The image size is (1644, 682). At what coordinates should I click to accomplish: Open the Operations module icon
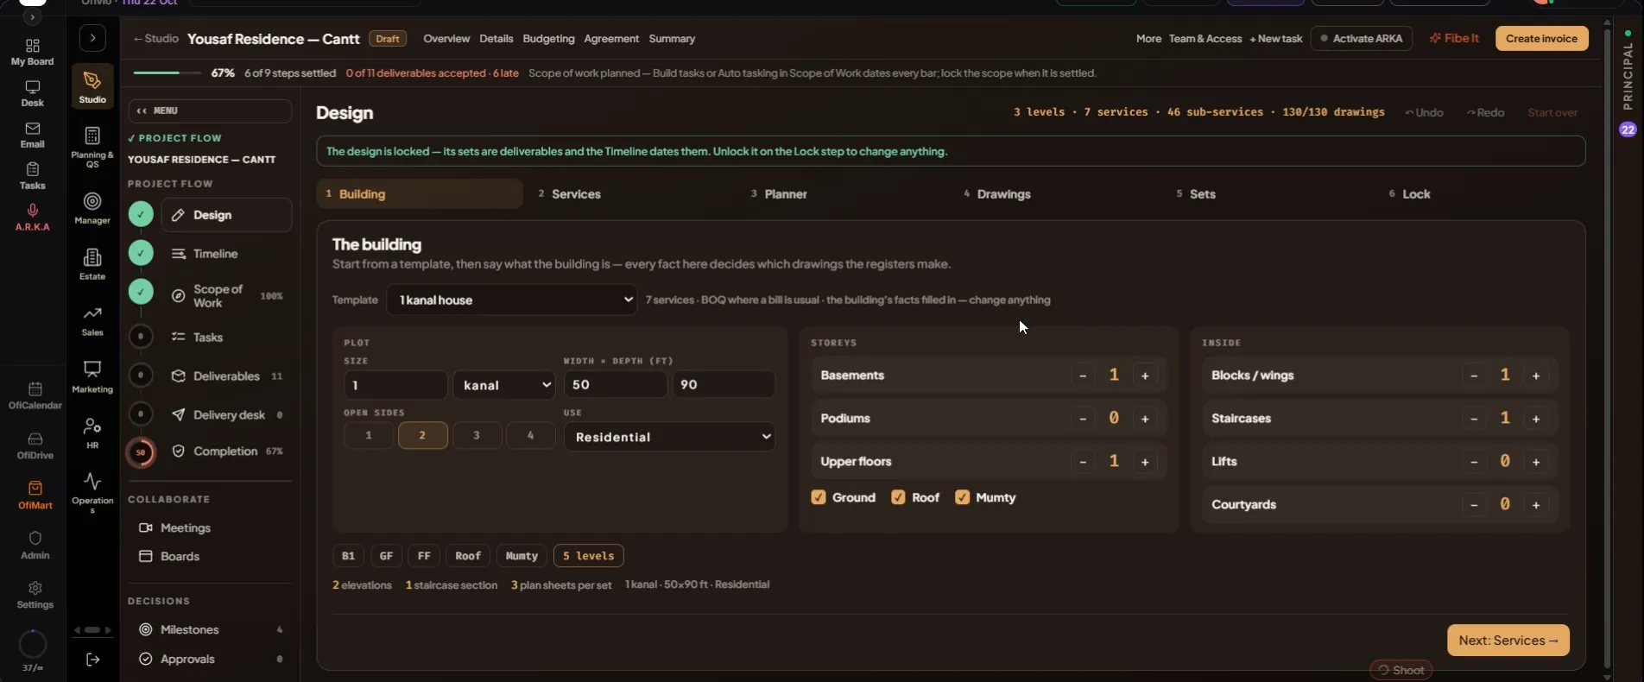coord(92,493)
